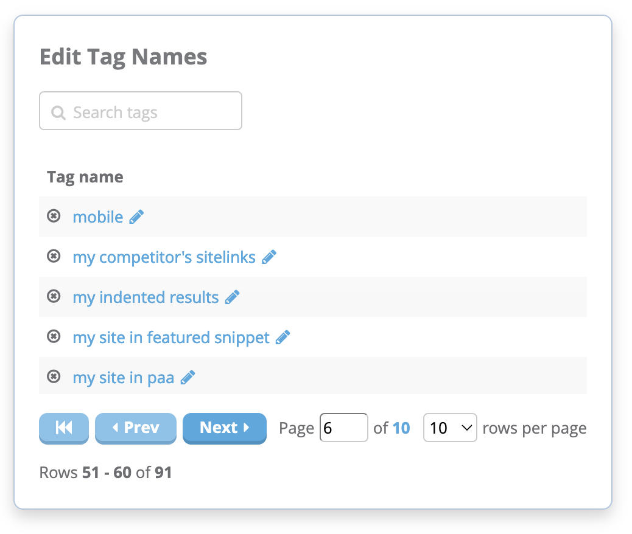Open the my site in paa link
This screenshot has height=534, width=632.
[124, 378]
